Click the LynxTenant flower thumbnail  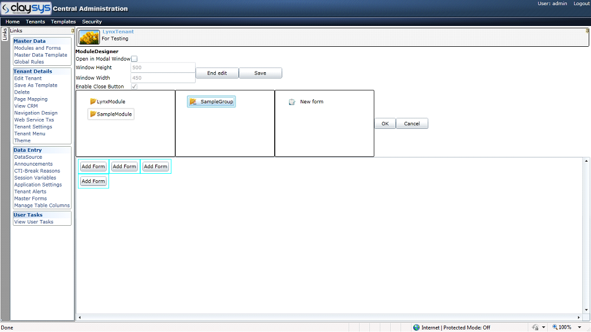(89, 38)
